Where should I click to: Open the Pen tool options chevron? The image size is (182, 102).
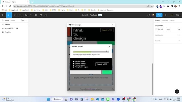coord(28,15)
